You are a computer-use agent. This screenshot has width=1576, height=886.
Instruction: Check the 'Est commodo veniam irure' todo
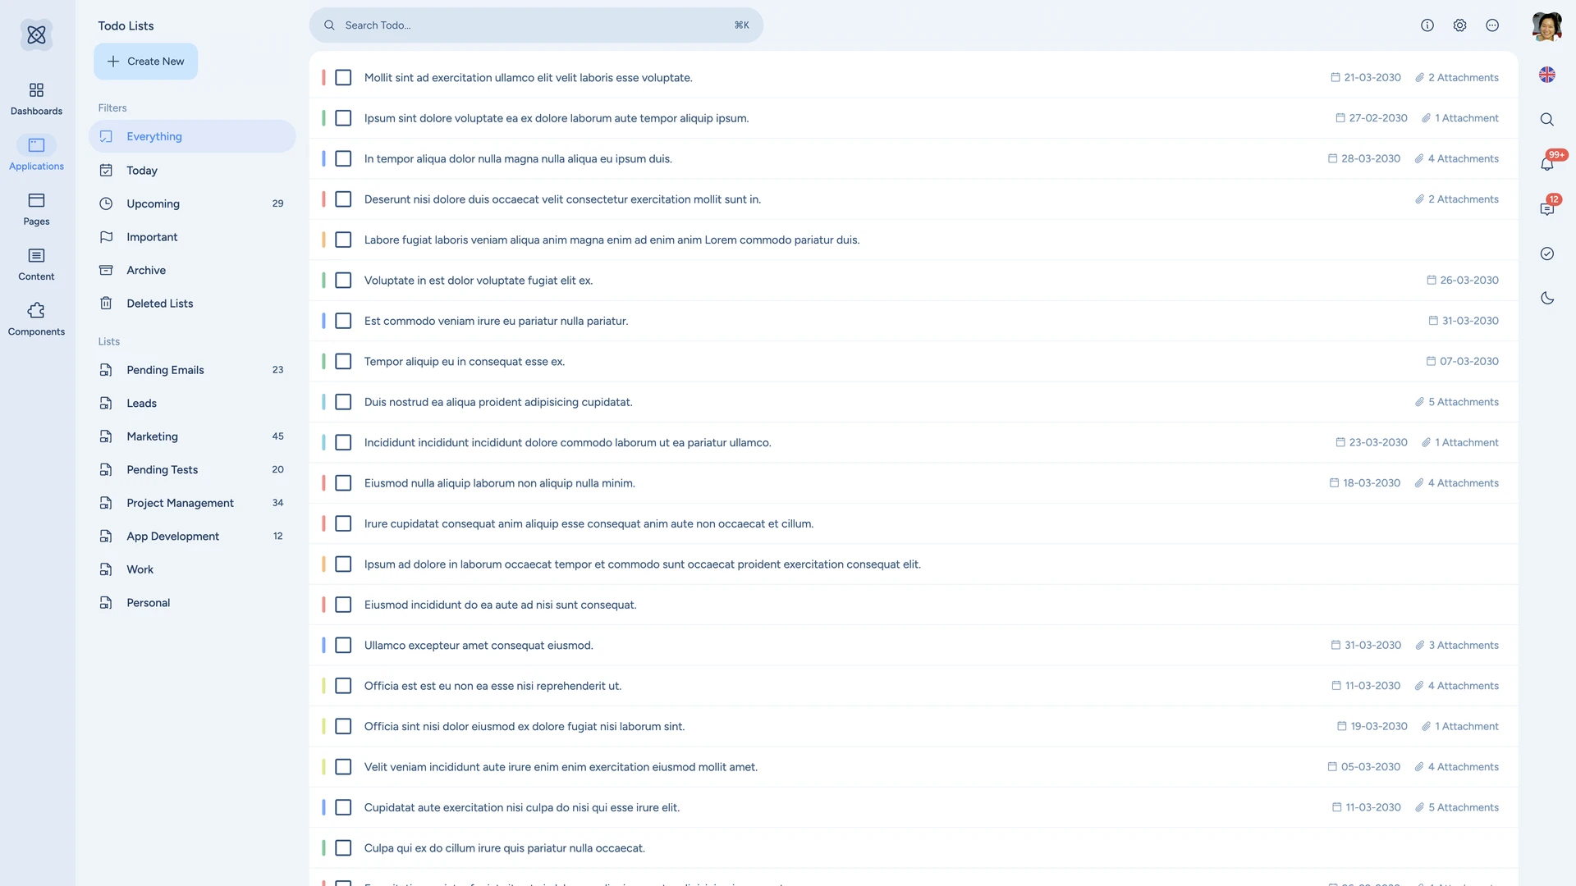pos(343,321)
